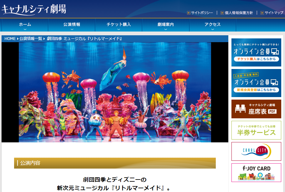Open オンライン会員 新規会員登録 banner
The width and height of the screenshot is (285, 192).
(256, 83)
